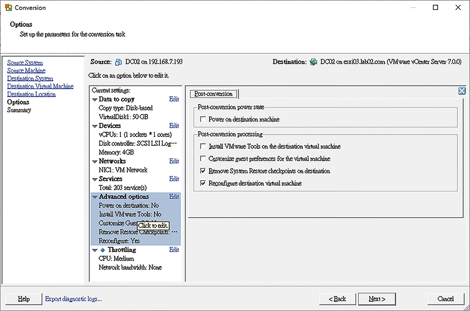Select Reconfigure: Yes row
This screenshot has height=311, width=470.
[119, 241]
